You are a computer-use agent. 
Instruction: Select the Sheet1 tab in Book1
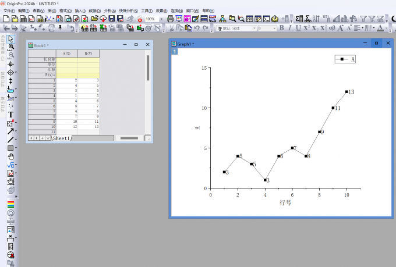tap(61, 138)
